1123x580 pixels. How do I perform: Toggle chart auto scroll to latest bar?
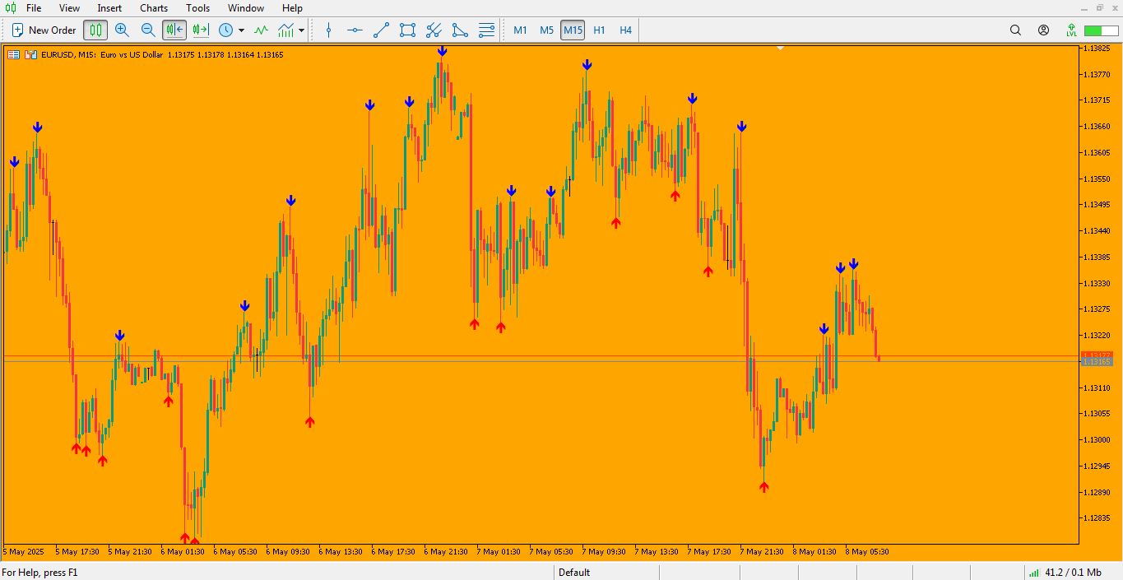pos(174,30)
